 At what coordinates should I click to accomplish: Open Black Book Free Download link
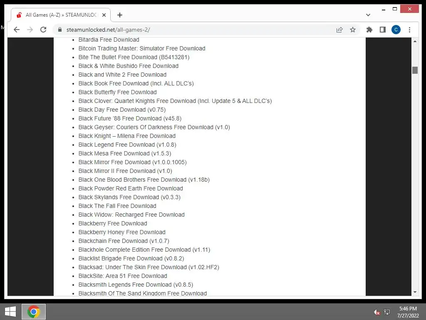pos(136,83)
